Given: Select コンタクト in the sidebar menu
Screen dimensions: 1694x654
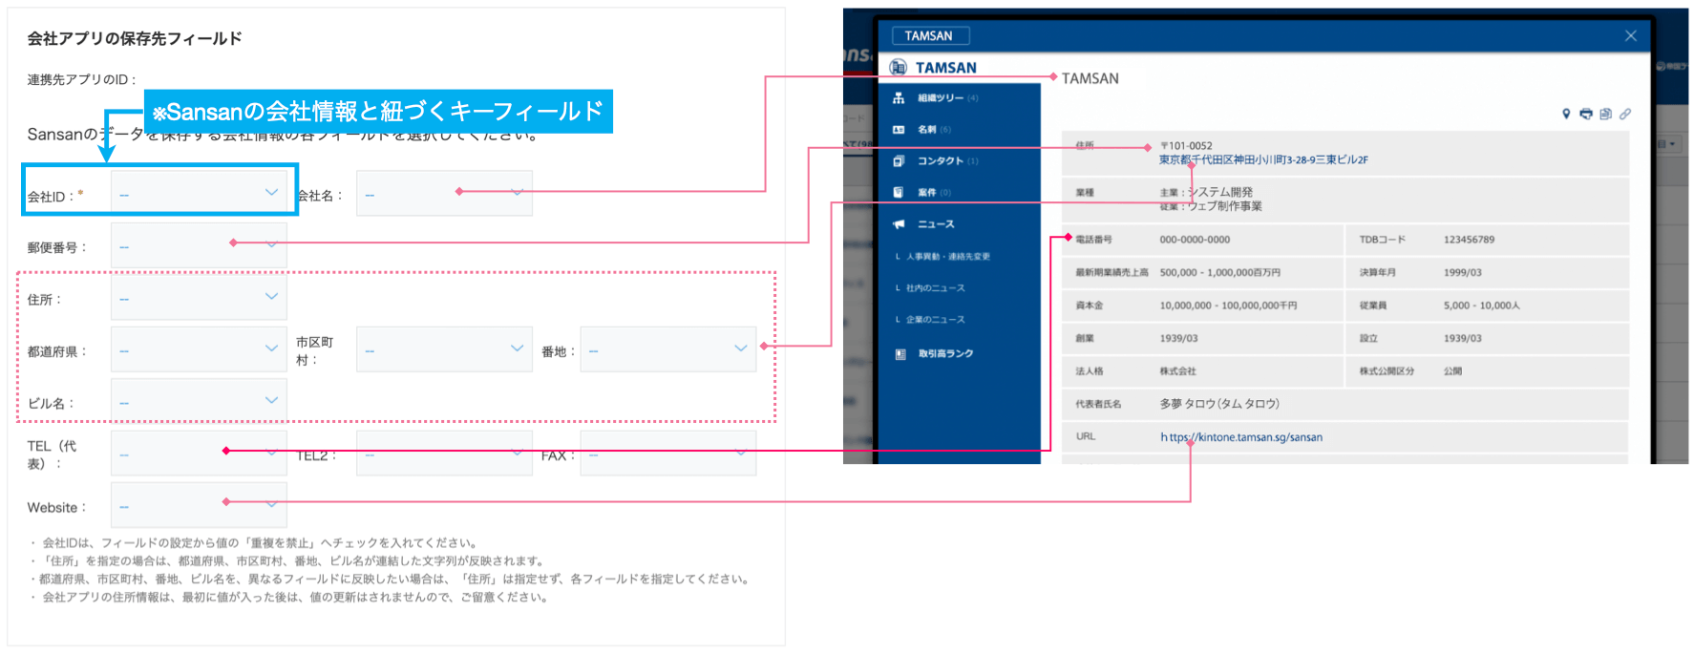Looking at the screenshot, I should click(940, 161).
